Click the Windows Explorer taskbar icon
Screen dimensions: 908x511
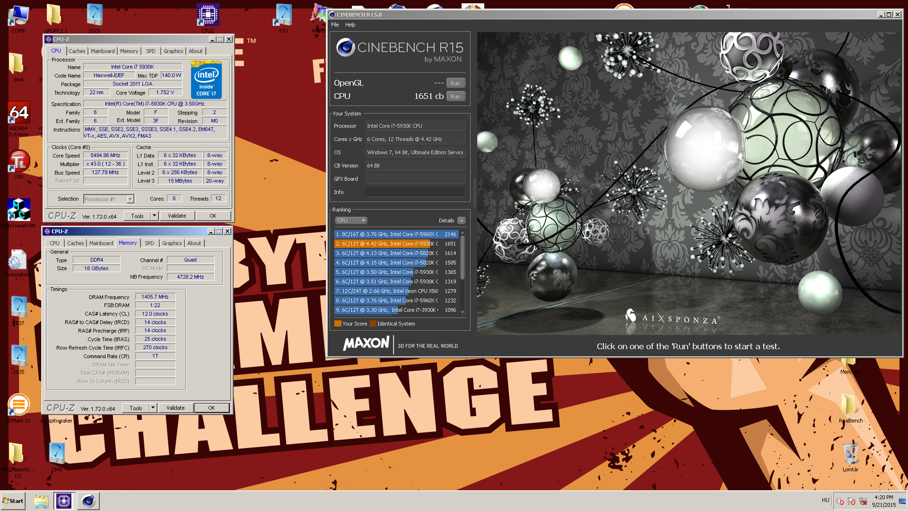(x=41, y=501)
